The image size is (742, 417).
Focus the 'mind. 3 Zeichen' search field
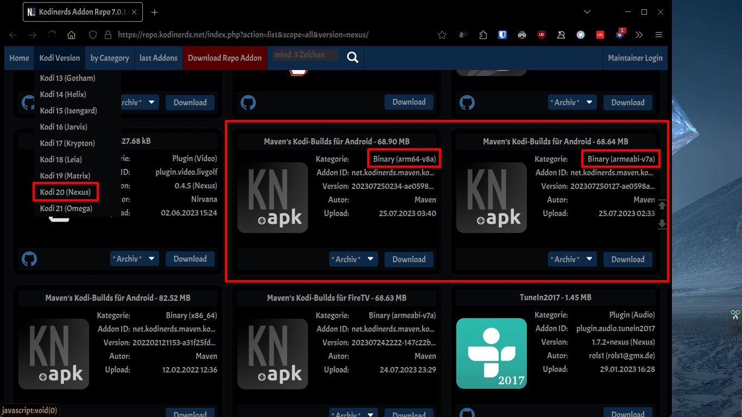point(305,55)
